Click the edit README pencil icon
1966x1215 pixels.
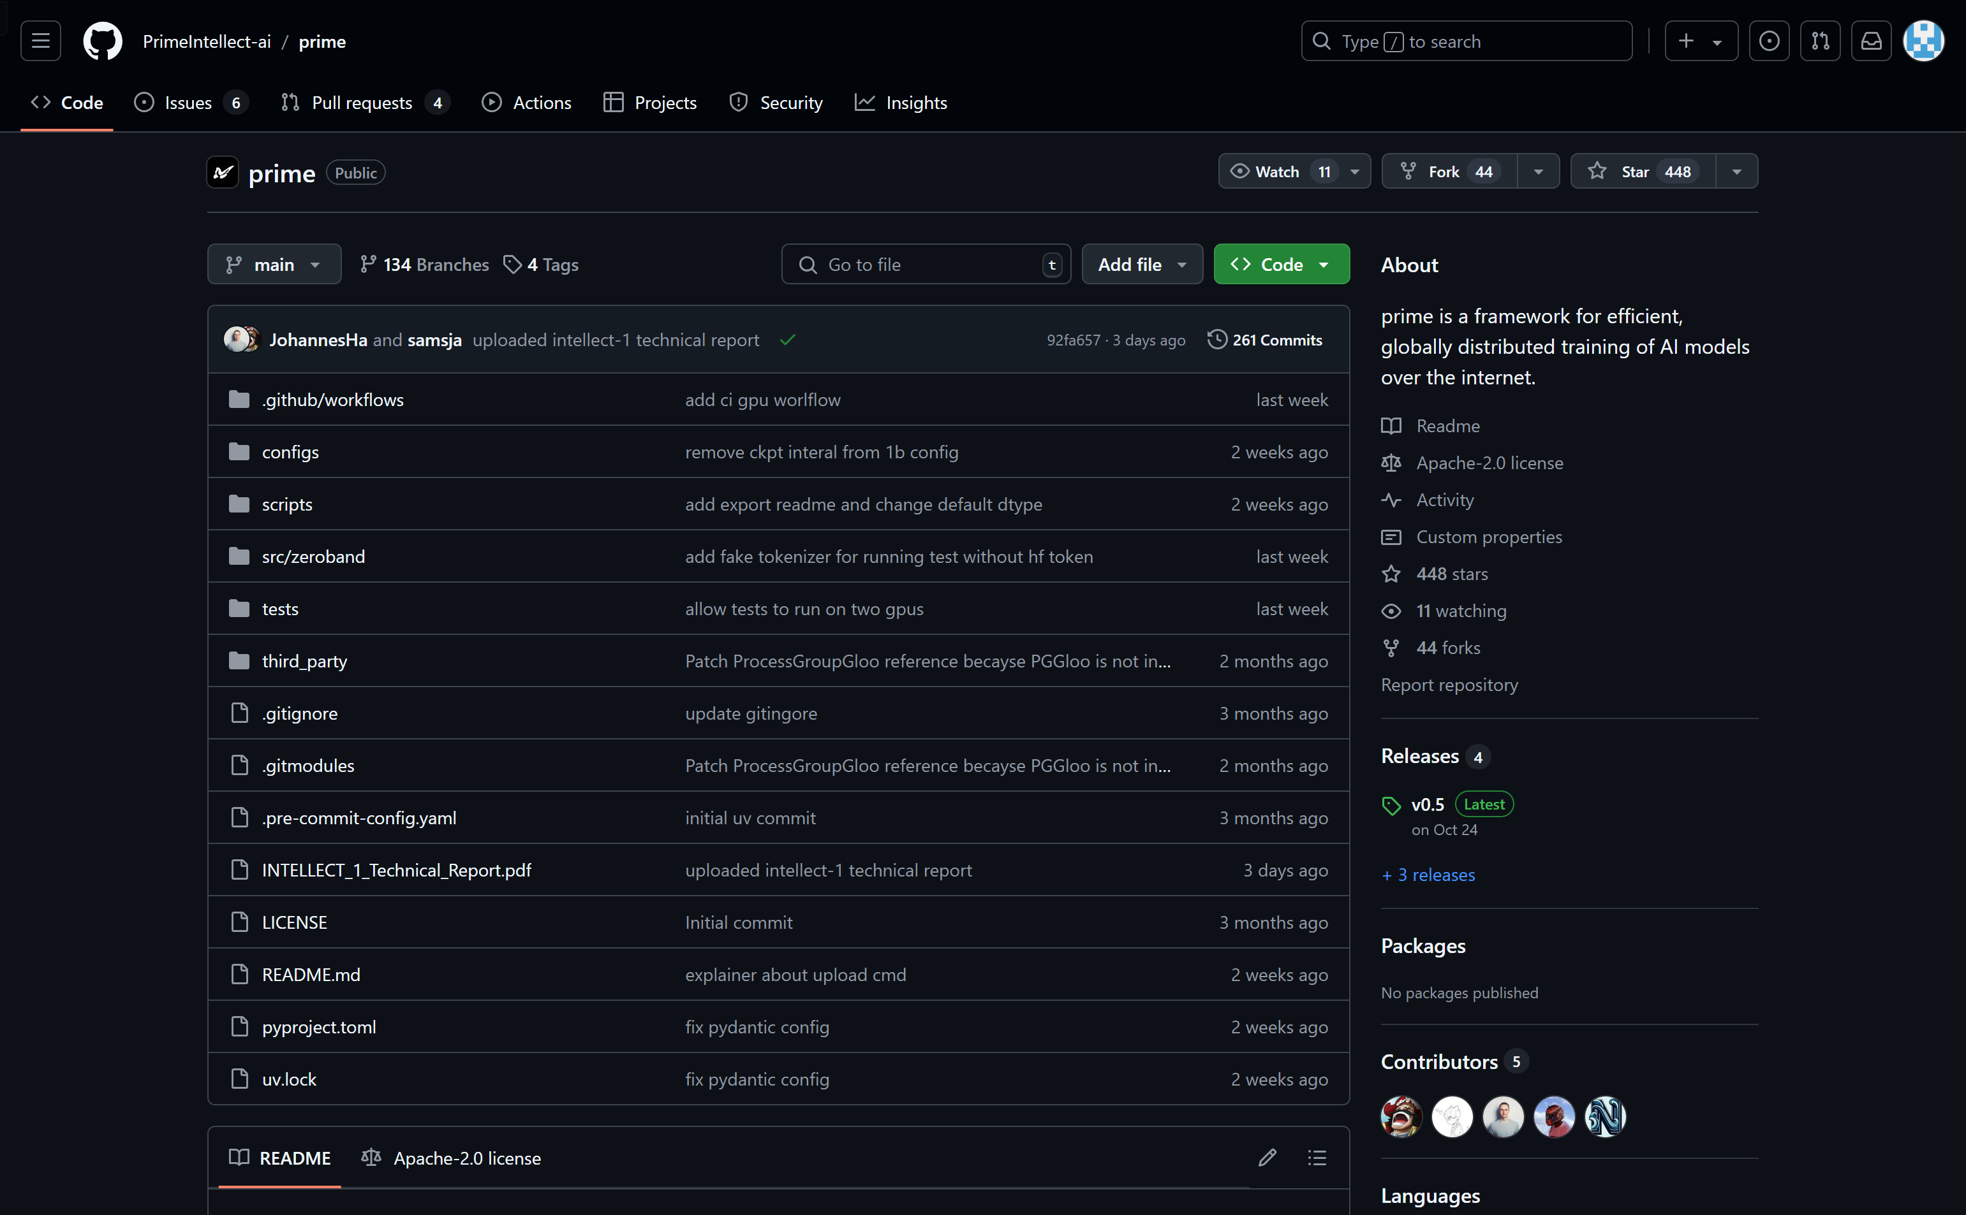tap(1268, 1157)
